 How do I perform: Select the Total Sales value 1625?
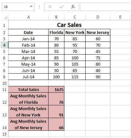(56, 89)
